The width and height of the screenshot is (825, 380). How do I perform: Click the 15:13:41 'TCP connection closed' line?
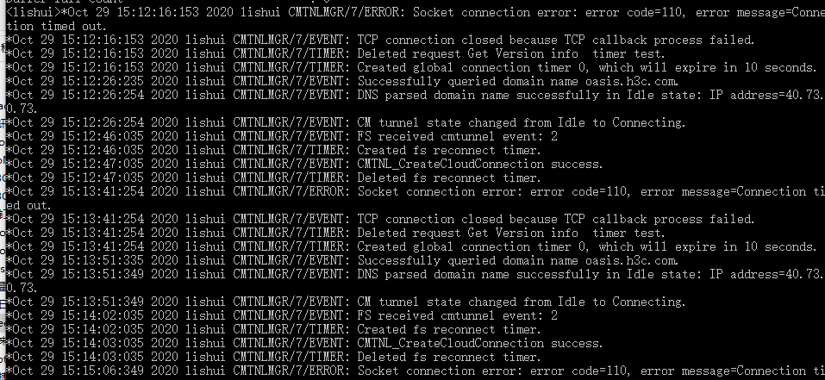(x=555, y=219)
